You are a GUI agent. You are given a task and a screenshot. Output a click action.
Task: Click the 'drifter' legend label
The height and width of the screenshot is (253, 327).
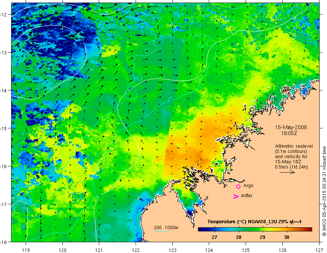[246, 196]
